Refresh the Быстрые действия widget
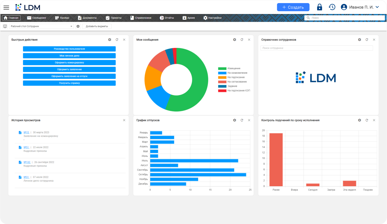The height and width of the screenshot is (224, 387). (x=117, y=40)
